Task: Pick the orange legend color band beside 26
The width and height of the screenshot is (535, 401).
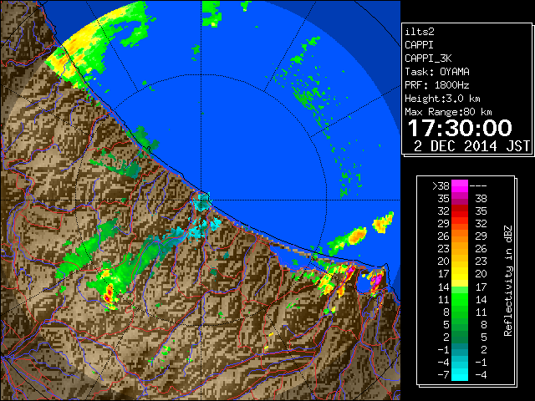Action: tap(460, 236)
